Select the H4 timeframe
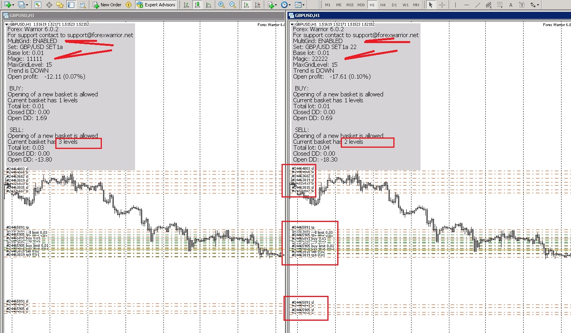 click(x=383, y=5)
